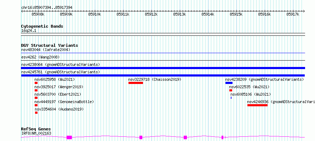
Task: Click the blue bar under nsv4245761
Action: point(163,75)
